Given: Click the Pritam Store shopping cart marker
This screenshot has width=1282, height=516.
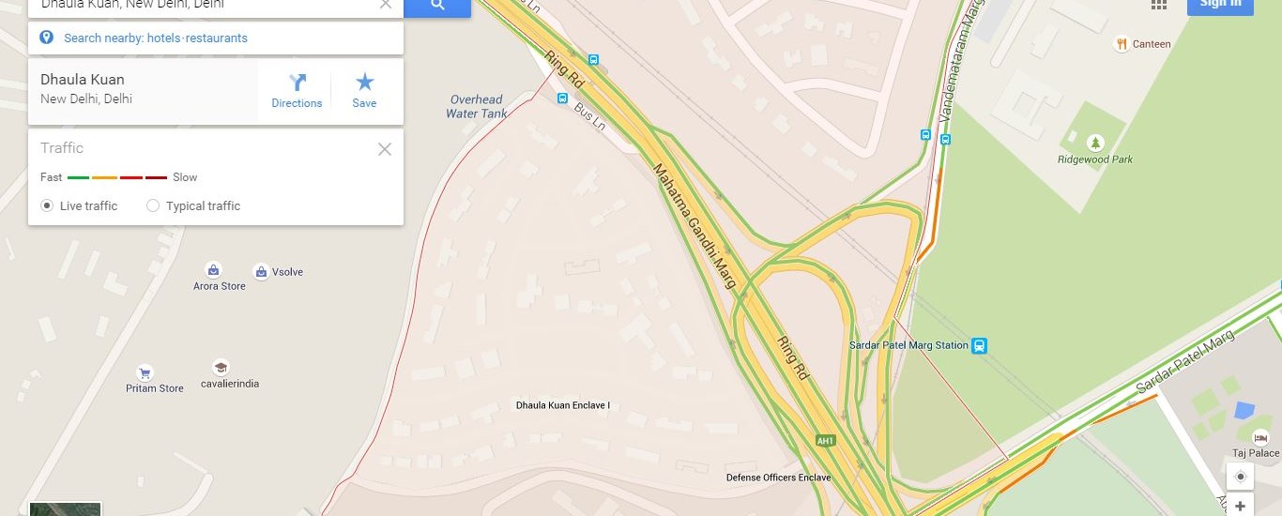Looking at the screenshot, I should 145,372.
